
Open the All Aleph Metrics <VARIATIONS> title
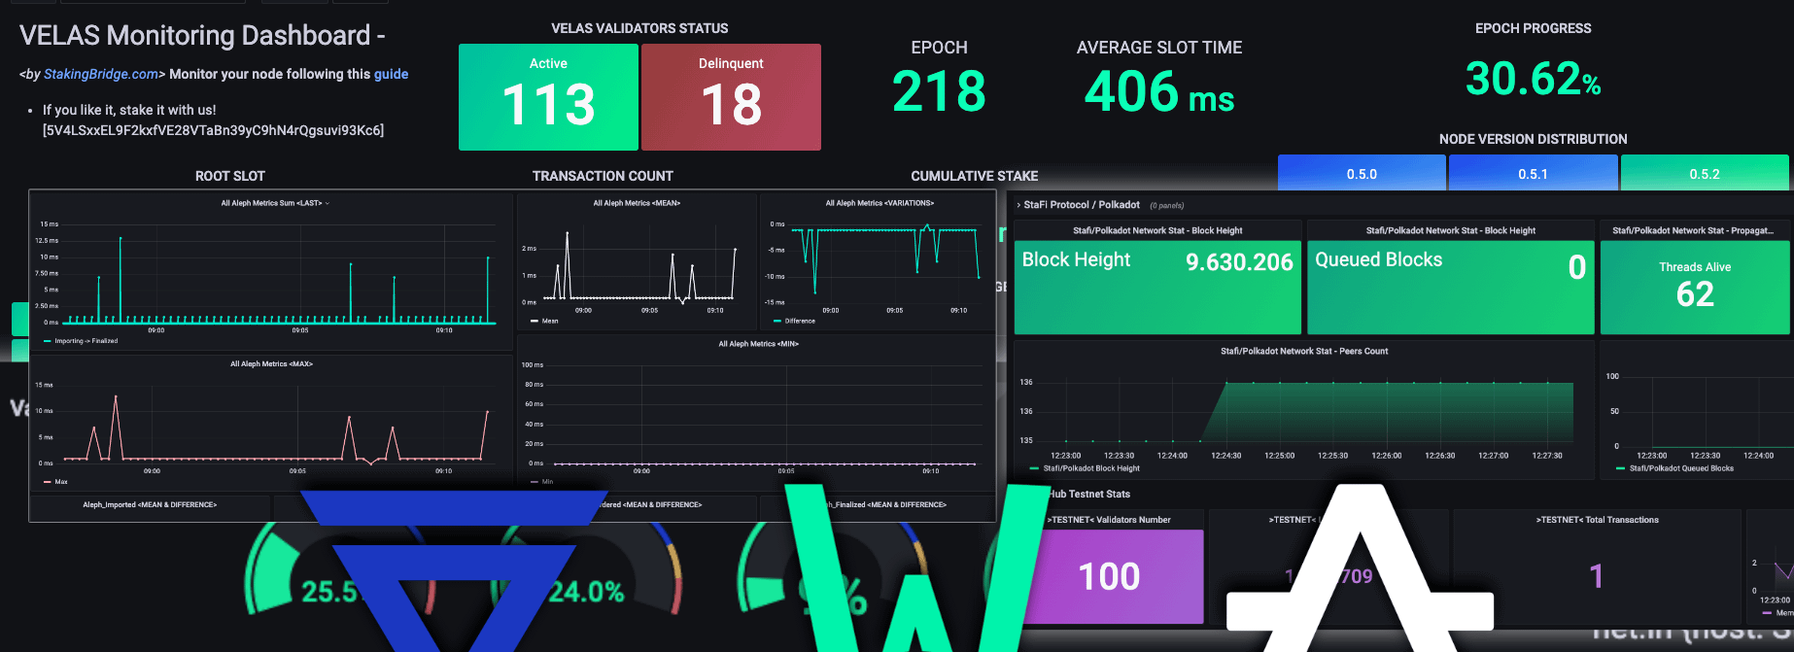pos(880,203)
